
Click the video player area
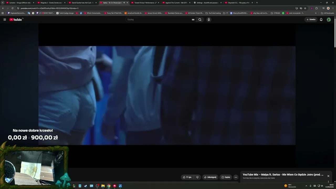click(x=167, y=96)
